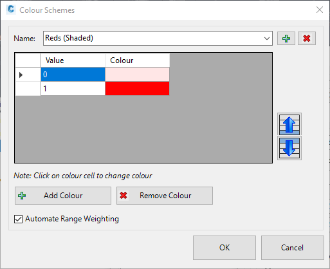Screen dimensions: 330x269
Task: Open the Name dropdown arrow
Action: [x=267, y=39]
